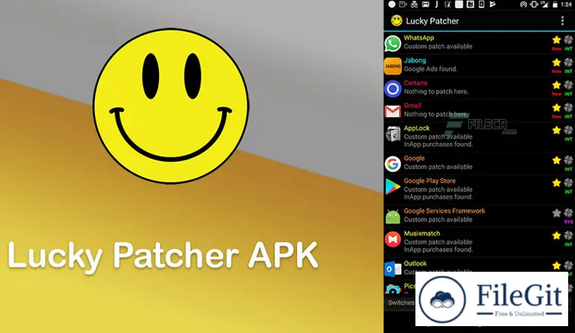
Task: Click the star icon in the Jabong row
Action: pyautogui.click(x=556, y=63)
